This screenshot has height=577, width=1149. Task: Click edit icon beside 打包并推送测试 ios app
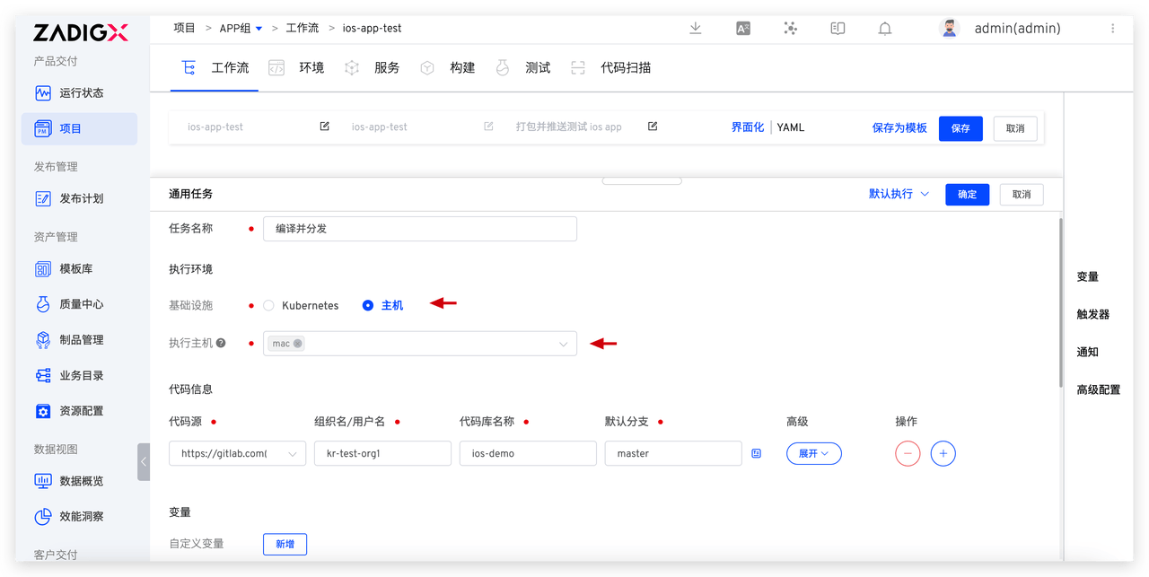[653, 127]
